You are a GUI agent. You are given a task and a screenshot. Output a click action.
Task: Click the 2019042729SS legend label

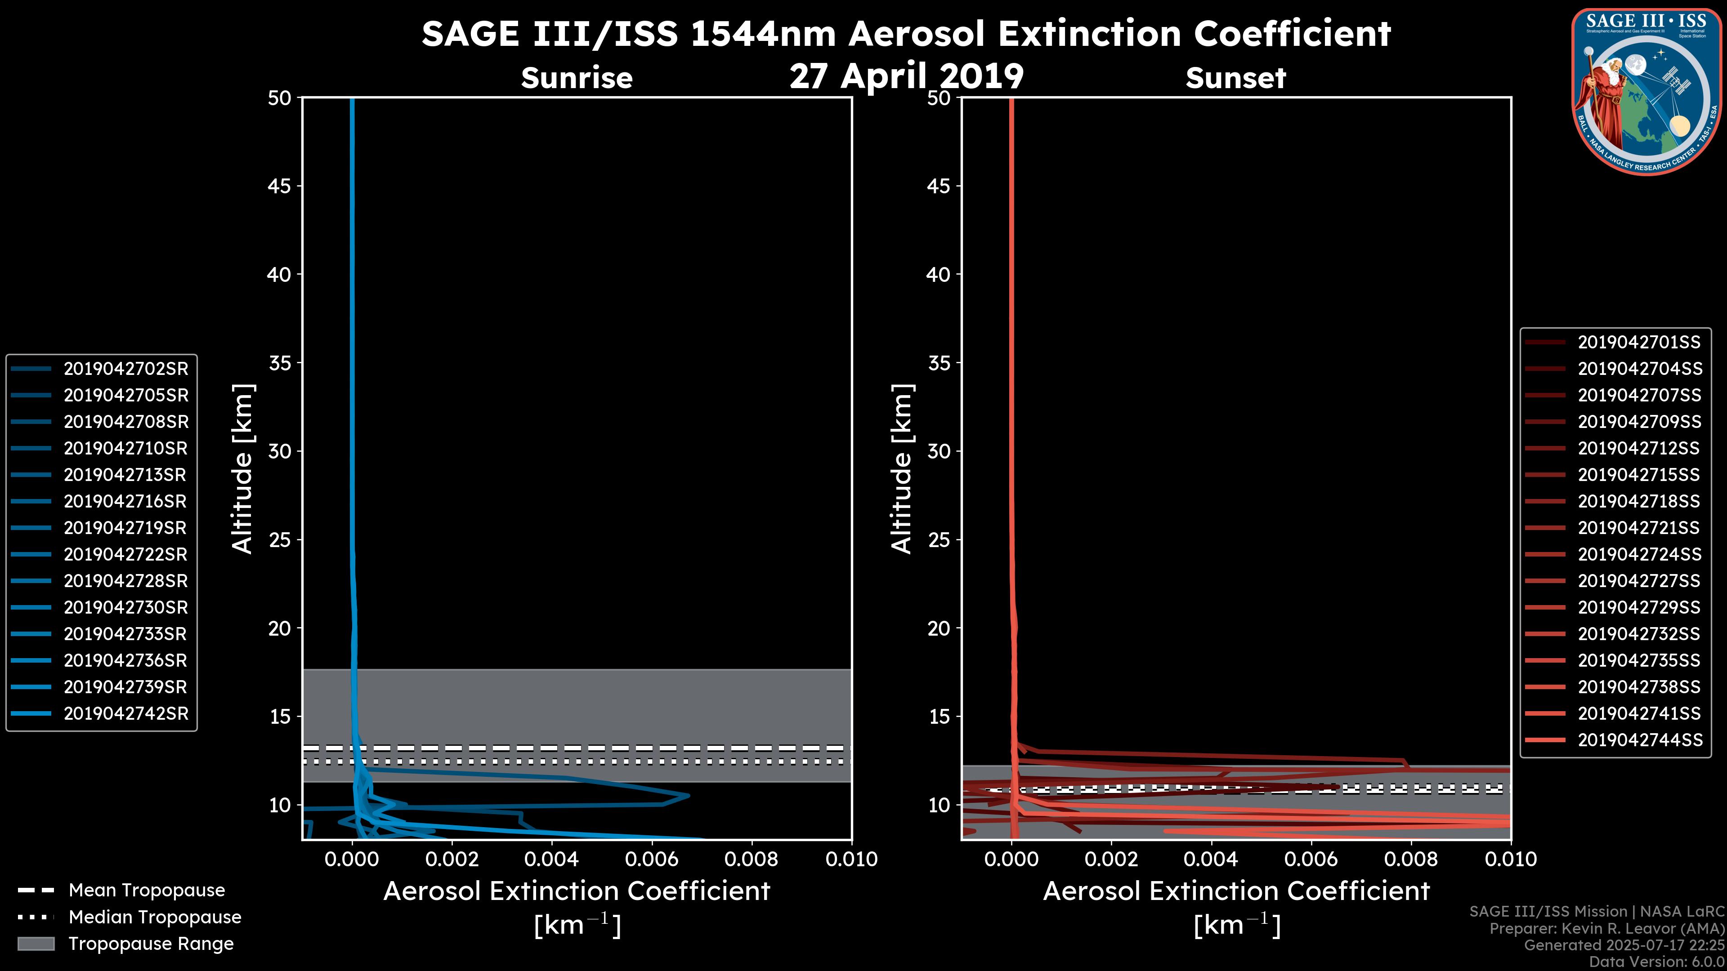(1638, 607)
